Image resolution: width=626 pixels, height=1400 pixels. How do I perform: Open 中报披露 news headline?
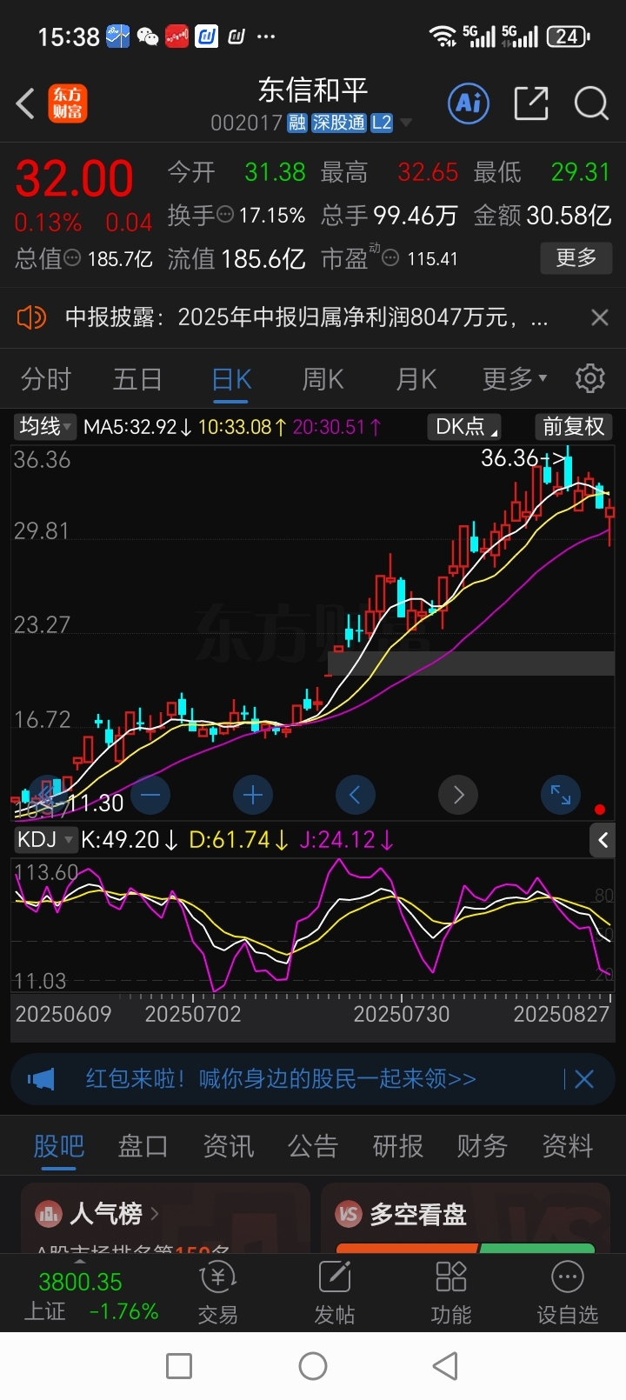pyautogui.click(x=307, y=317)
